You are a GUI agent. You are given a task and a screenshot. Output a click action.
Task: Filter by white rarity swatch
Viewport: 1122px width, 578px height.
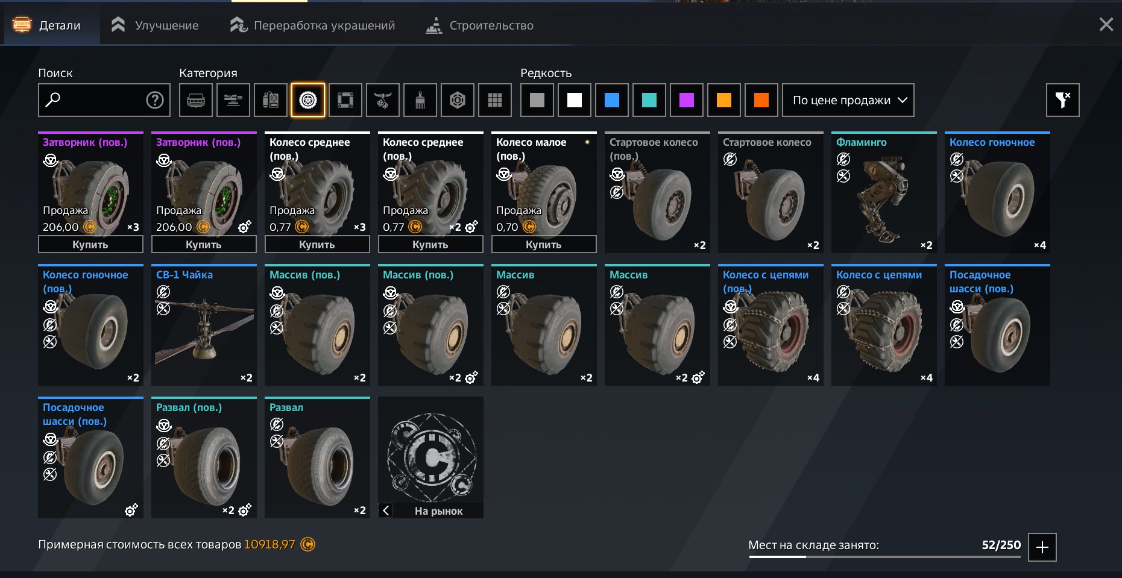(575, 100)
